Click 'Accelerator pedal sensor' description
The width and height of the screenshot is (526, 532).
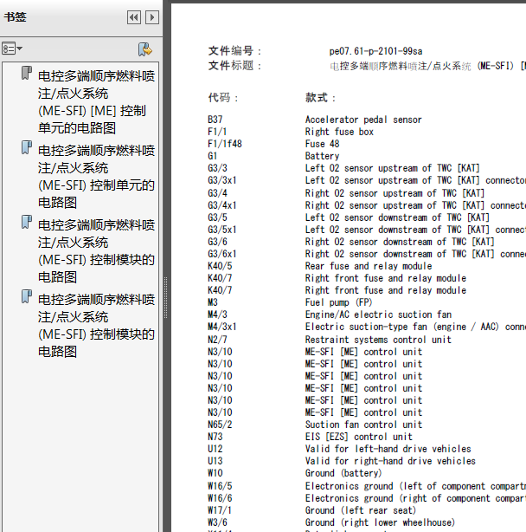tap(363, 120)
